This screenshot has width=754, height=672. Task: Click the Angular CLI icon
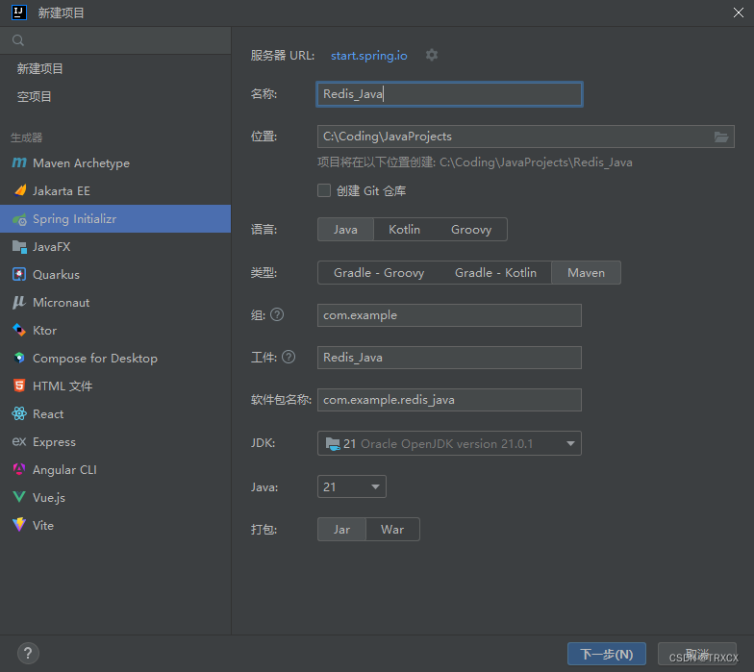[x=19, y=469]
